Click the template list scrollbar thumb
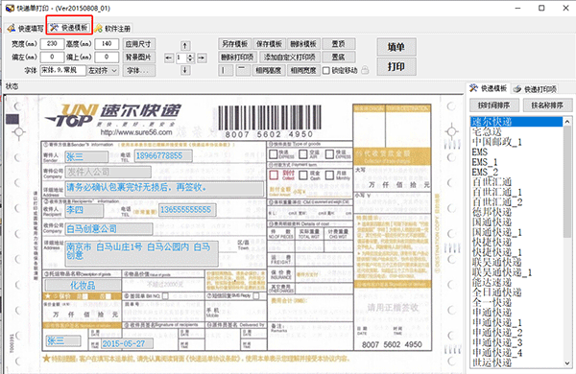This screenshot has width=576, height=374. (567, 181)
